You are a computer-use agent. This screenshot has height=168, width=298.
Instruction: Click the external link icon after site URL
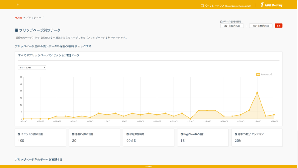(250, 6)
